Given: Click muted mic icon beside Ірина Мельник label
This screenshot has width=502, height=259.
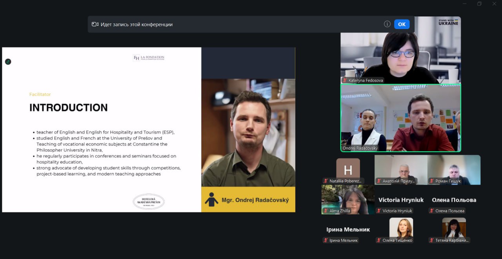Looking at the screenshot, I should [326, 240].
